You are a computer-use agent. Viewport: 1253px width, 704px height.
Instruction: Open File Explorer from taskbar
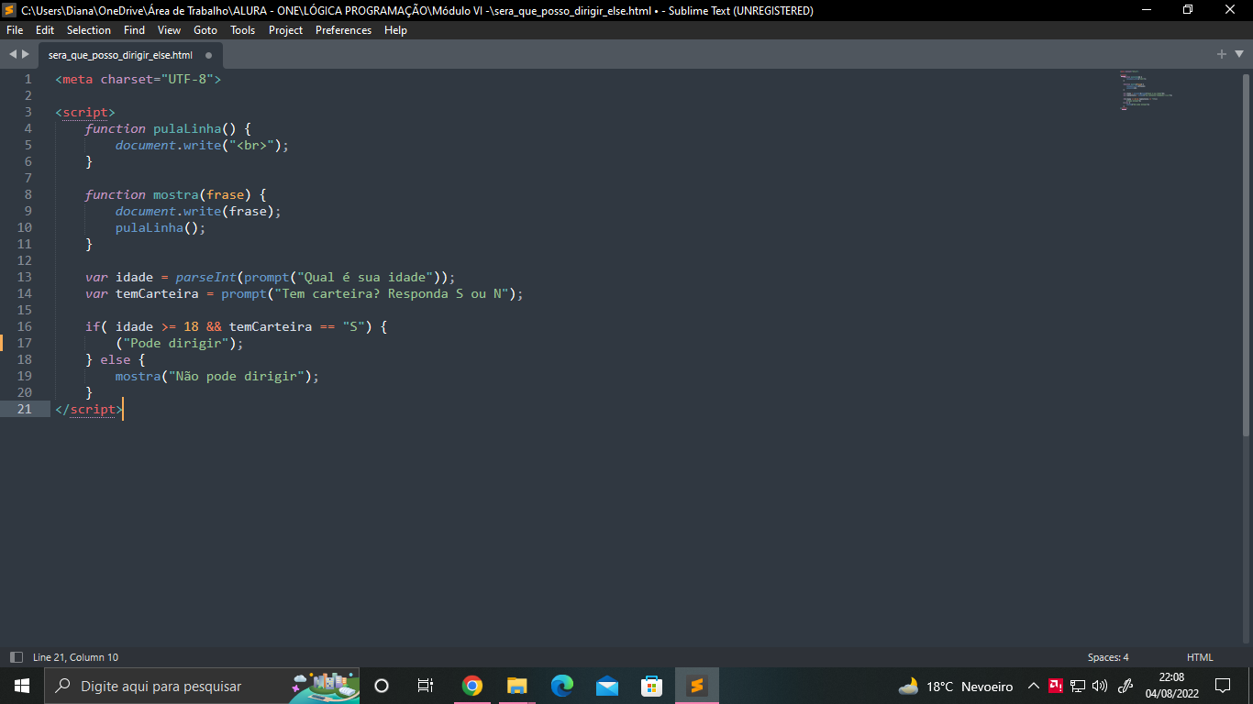click(517, 686)
